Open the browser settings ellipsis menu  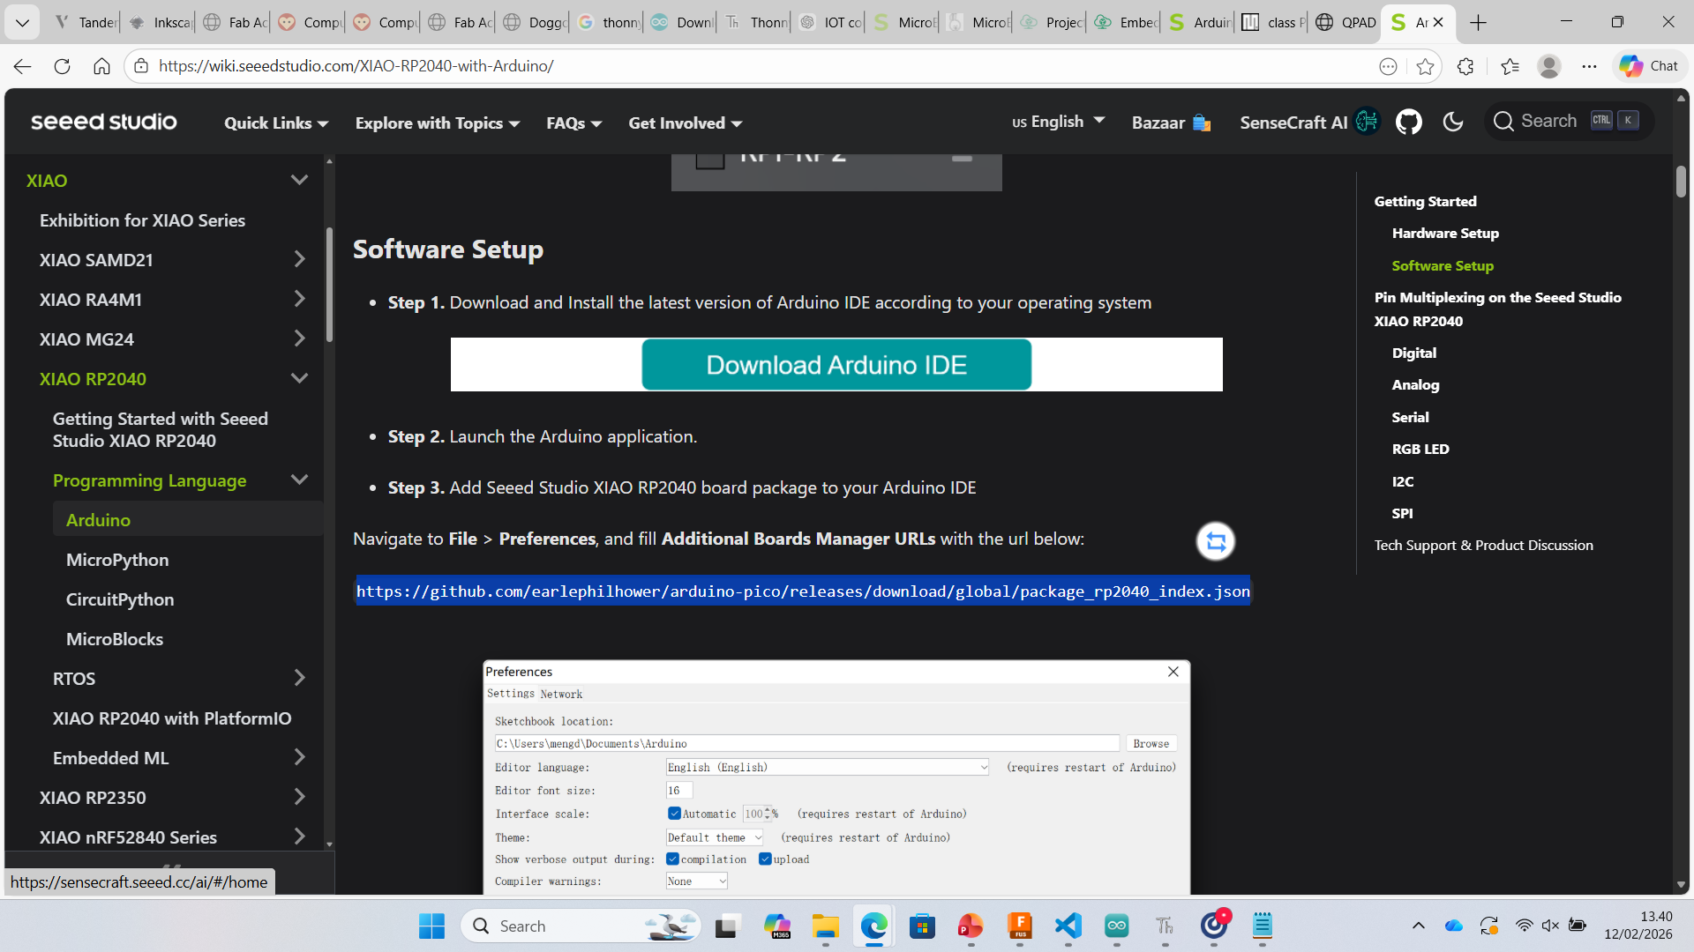[x=1589, y=66]
